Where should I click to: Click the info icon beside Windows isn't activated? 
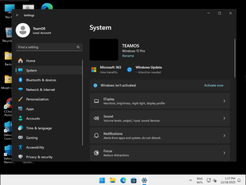[x=95, y=85]
